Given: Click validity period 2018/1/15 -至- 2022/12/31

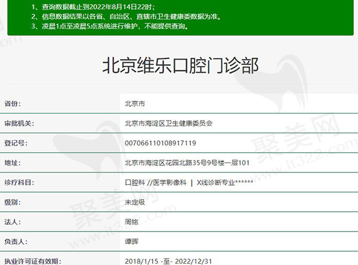Looking at the screenshot, I should (x=168, y=261).
